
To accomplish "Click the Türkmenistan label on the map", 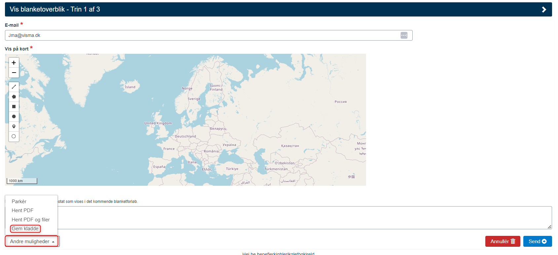I will pos(276,169).
